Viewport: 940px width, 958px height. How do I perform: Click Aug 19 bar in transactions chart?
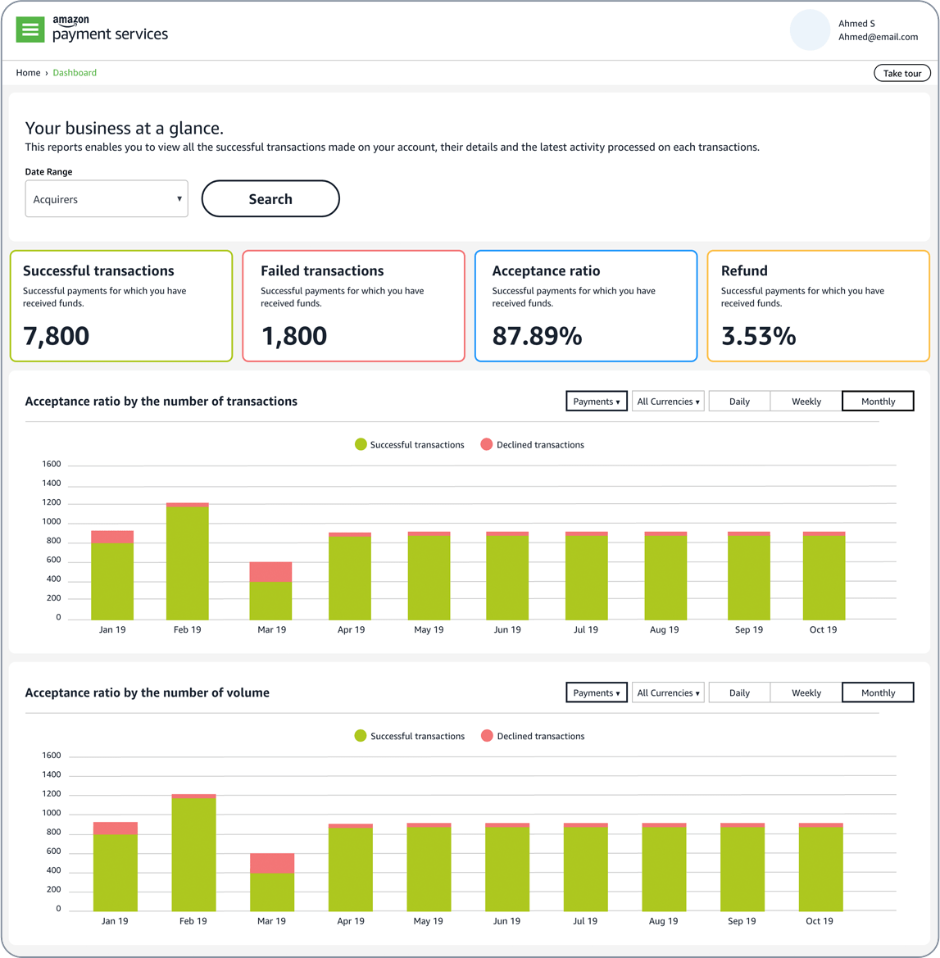[665, 576]
